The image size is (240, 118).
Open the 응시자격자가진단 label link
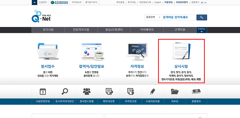(65, 101)
